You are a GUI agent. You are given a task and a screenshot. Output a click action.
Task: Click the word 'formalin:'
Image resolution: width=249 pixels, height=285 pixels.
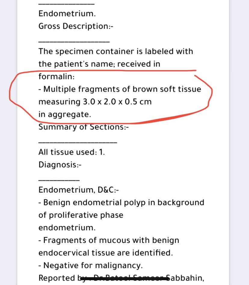[57, 77]
